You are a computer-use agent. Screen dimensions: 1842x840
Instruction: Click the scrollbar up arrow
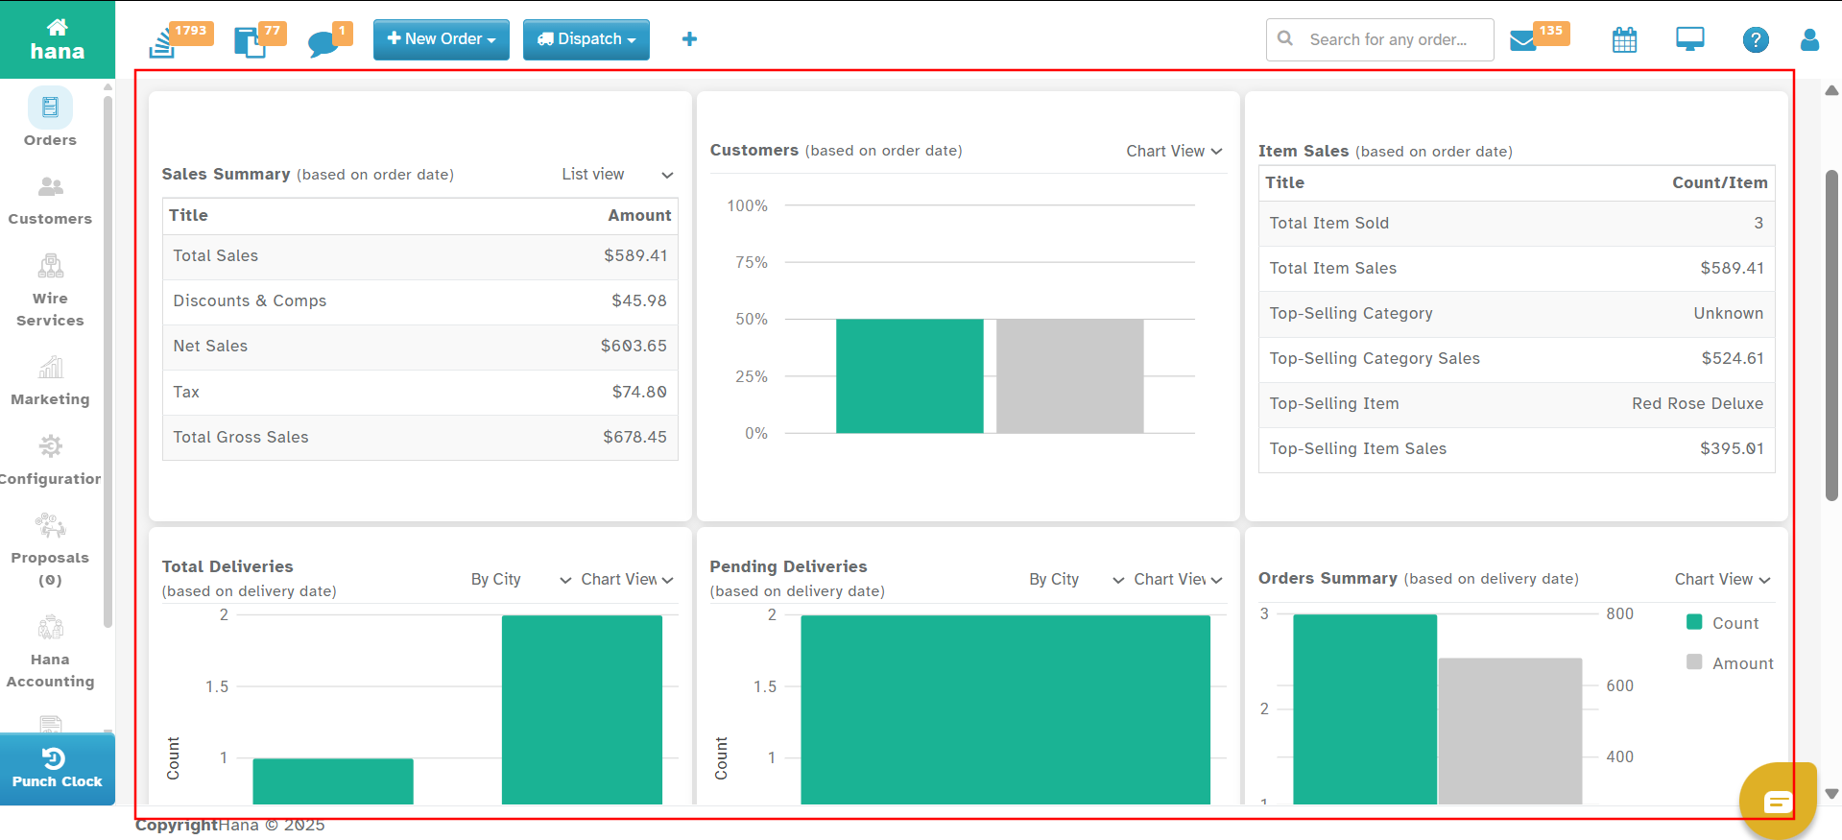point(1831,90)
